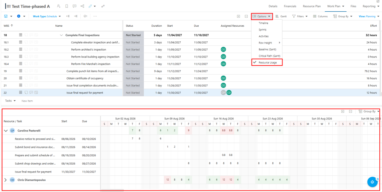Click the blue floating assistant button

372,182
